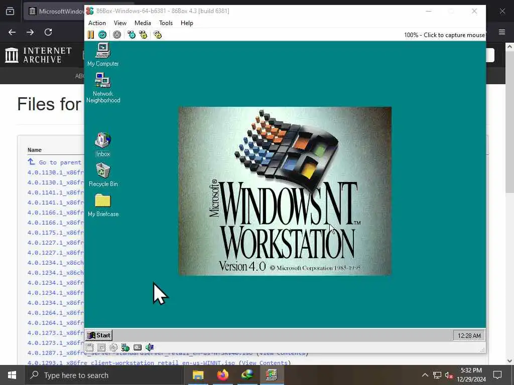
Task: Select the My Computer desktop icon
Action: tap(103, 55)
